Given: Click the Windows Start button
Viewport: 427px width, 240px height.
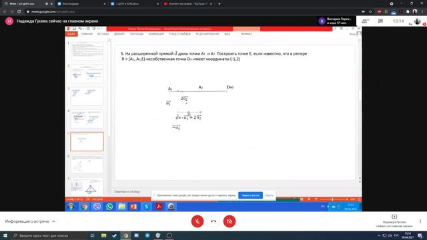Looking at the screenshot, I should pos(5,235).
